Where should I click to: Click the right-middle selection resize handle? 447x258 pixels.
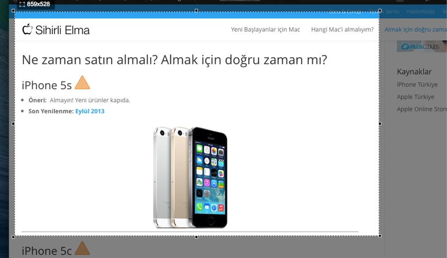tap(379, 124)
